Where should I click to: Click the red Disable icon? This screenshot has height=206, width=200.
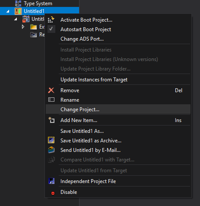(53, 193)
